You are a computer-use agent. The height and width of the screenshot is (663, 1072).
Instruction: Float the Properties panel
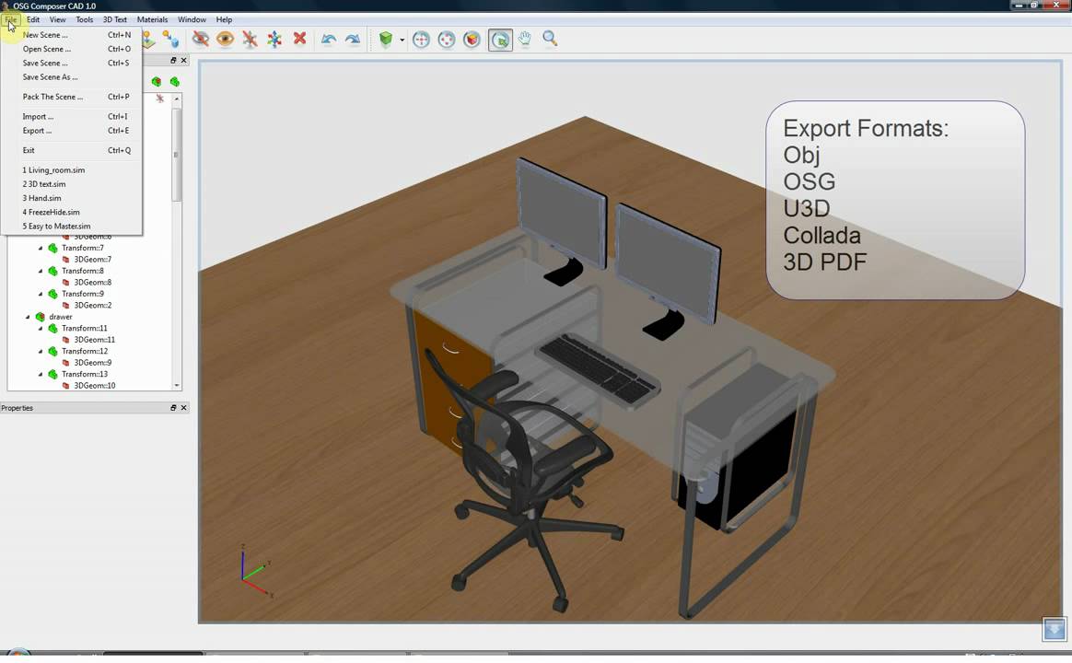(173, 407)
